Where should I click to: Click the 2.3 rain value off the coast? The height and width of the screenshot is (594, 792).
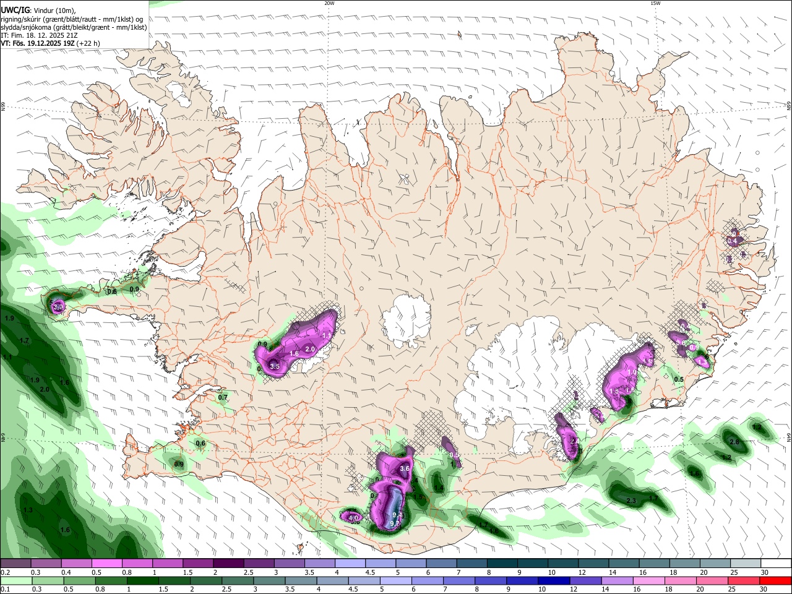click(631, 501)
